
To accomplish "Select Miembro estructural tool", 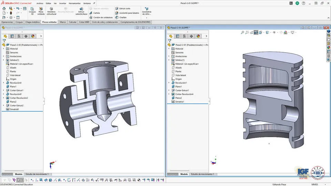I will click(51, 11).
